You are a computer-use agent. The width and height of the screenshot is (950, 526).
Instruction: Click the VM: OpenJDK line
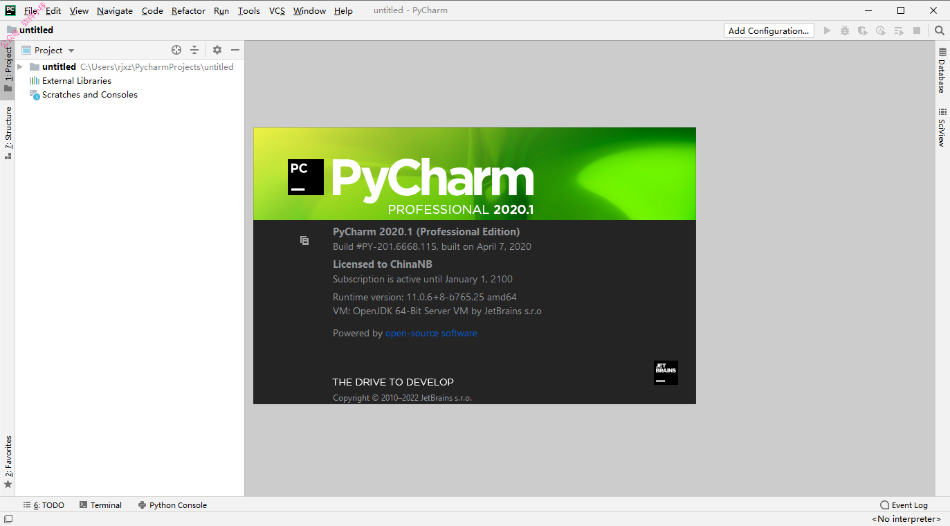(437, 311)
